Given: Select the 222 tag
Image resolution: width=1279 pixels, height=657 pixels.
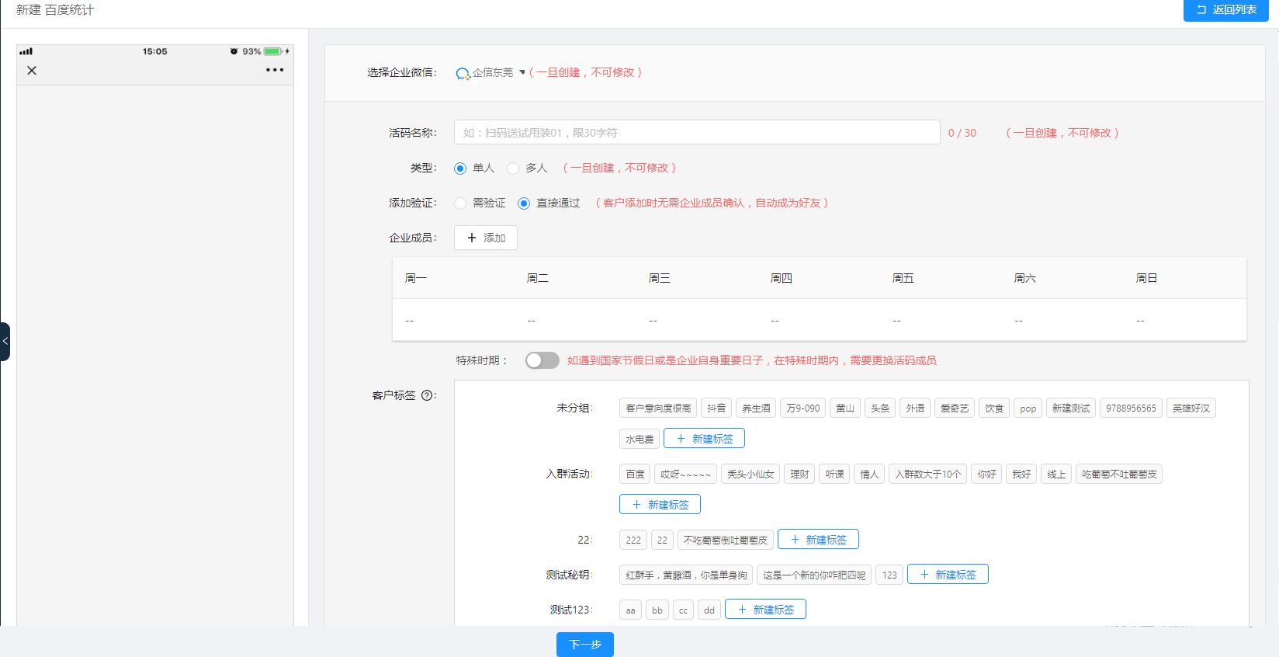Looking at the screenshot, I should click(633, 540).
